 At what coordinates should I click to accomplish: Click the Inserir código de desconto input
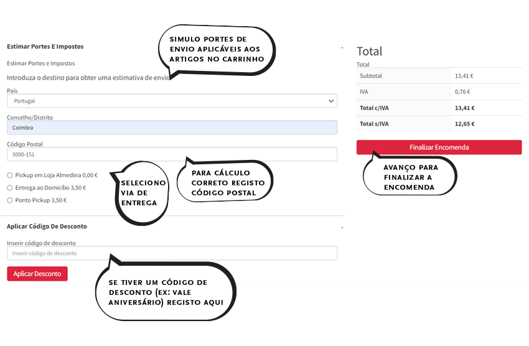pos(171,253)
